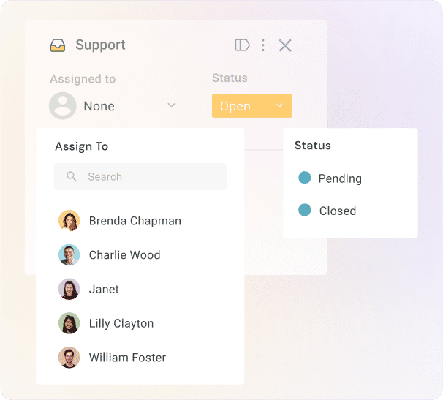Click Lilly Clayton's avatar
Viewport: 443px width, 400px height.
coord(69,323)
